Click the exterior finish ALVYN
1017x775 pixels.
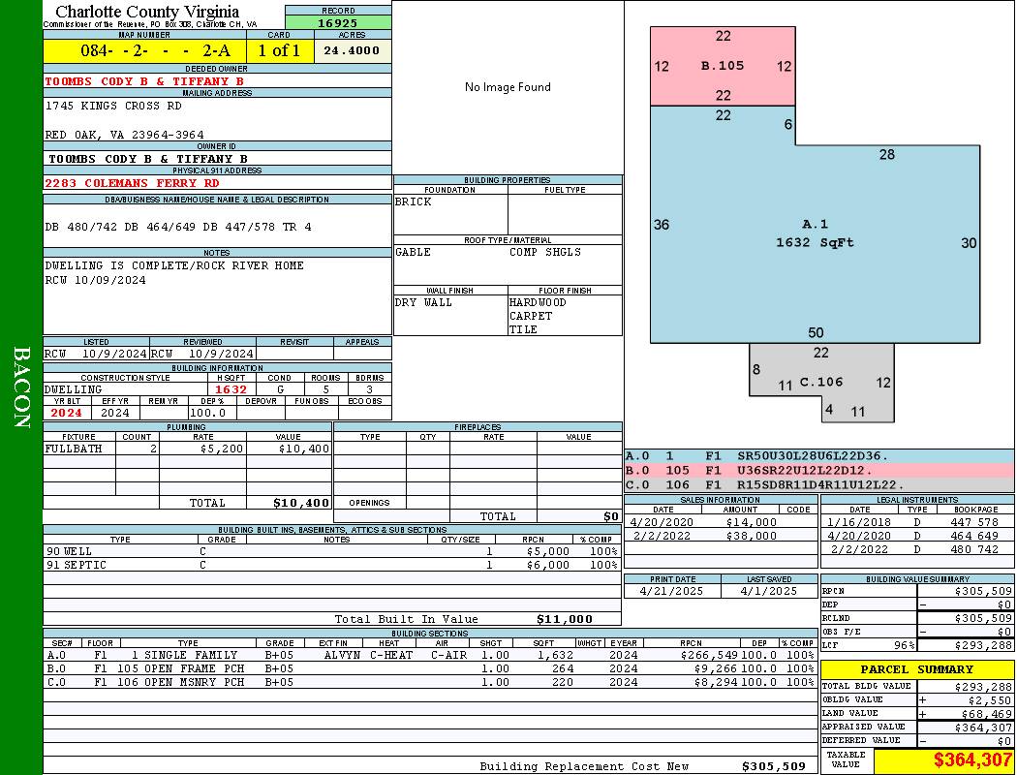click(342, 655)
